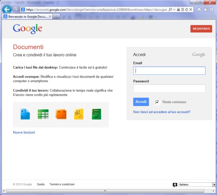This screenshot has height=195, width=217.
Task: Click the scrollbar right arrow
Action: pyautogui.click(x=213, y=191)
